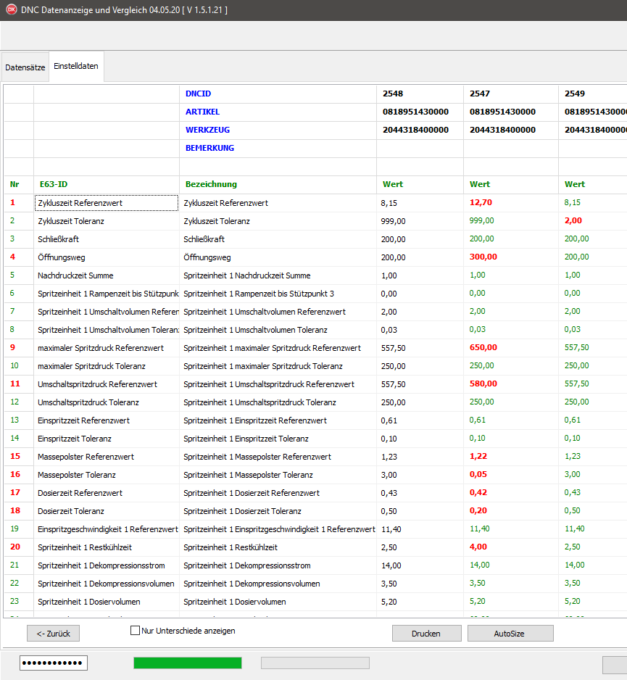Switch to the Datensätze tab
Image resolution: width=627 pixels, height=680 pixels.
tap(25, 67)
